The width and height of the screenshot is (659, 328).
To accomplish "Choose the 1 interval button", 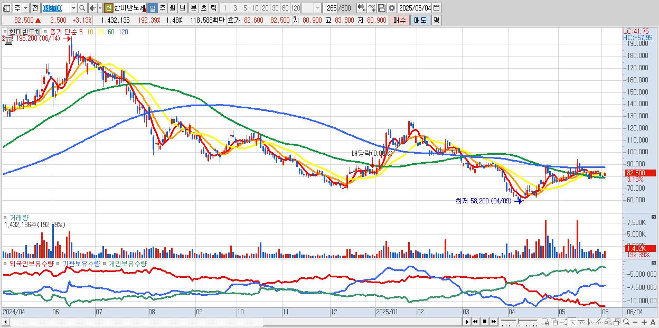I will (224, 8).
